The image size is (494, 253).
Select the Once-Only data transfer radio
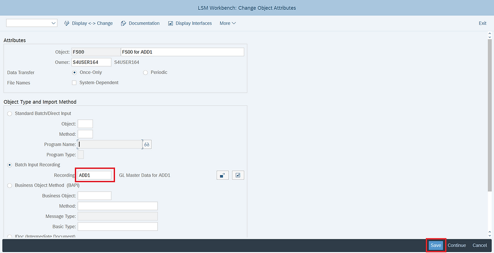click(x=75, y=72)
